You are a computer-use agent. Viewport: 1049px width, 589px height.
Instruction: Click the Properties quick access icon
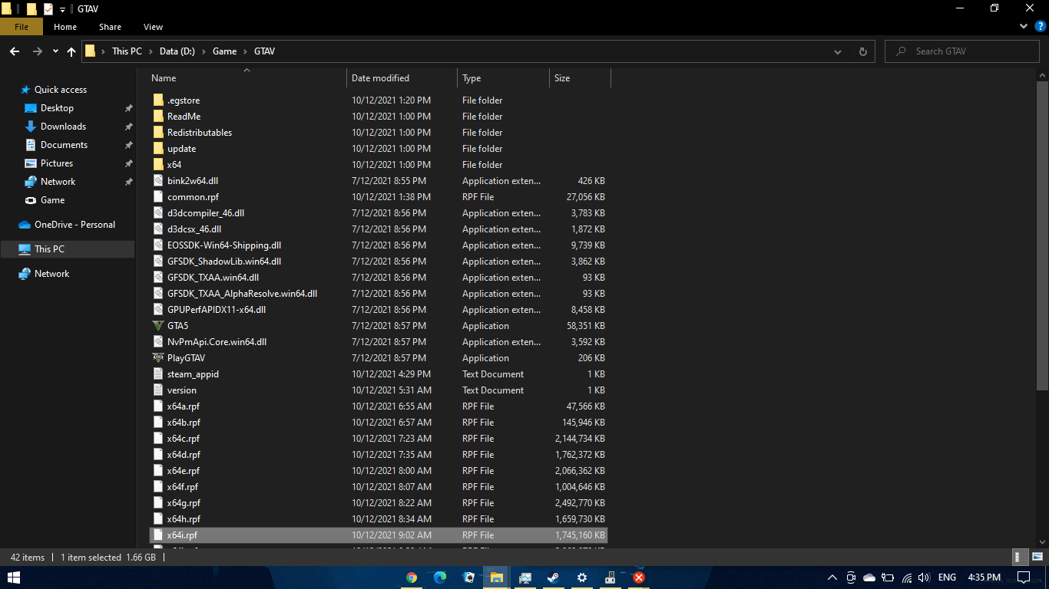coord(48,9)
